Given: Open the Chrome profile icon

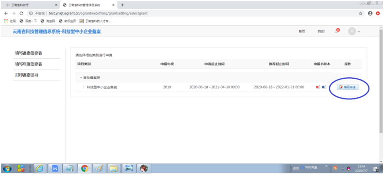Looking at the screenshot, I should click(370, 13).
